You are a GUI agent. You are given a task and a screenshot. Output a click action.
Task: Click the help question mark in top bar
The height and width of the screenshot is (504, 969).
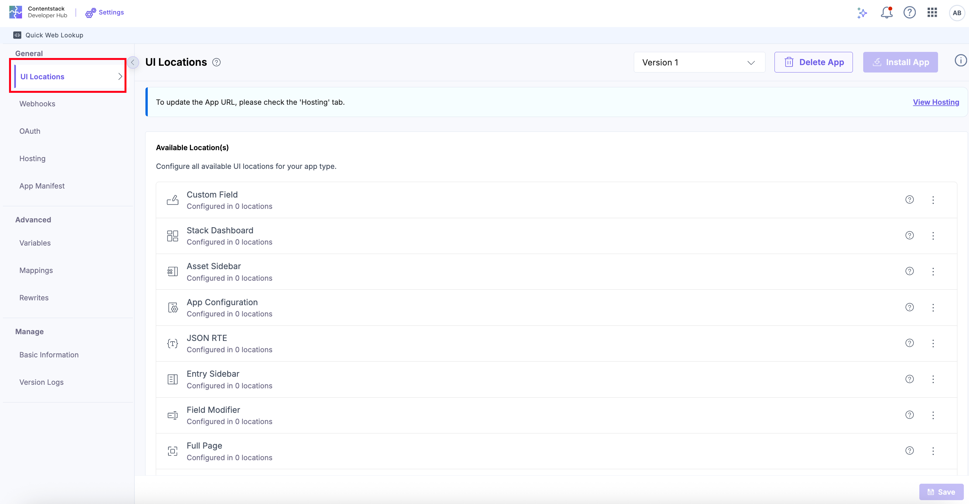(x=909, y=13)
